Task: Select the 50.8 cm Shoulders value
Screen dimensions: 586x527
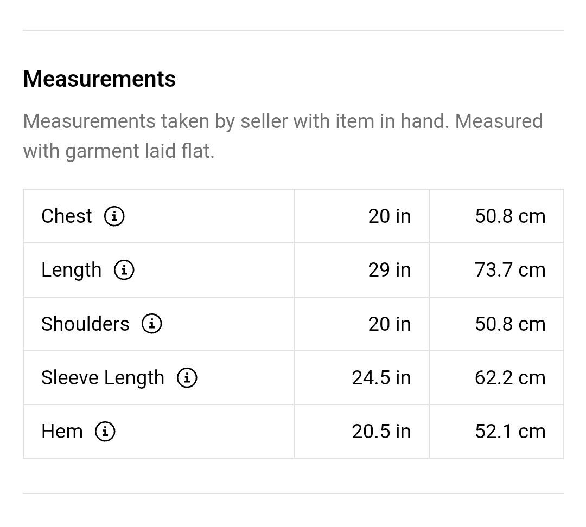Action: pos(510,324)
